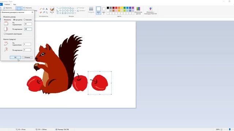Select the Fill with color bucket tool

point(44,9)
